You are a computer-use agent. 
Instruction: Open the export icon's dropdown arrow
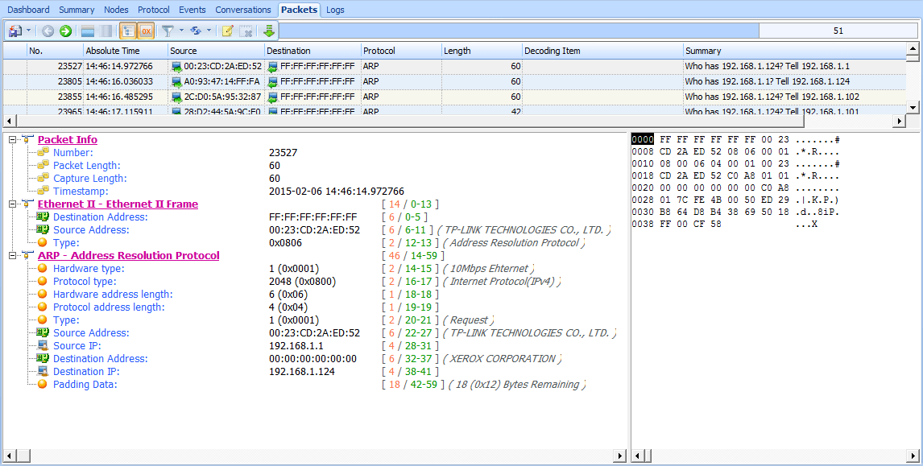[28, 31]
